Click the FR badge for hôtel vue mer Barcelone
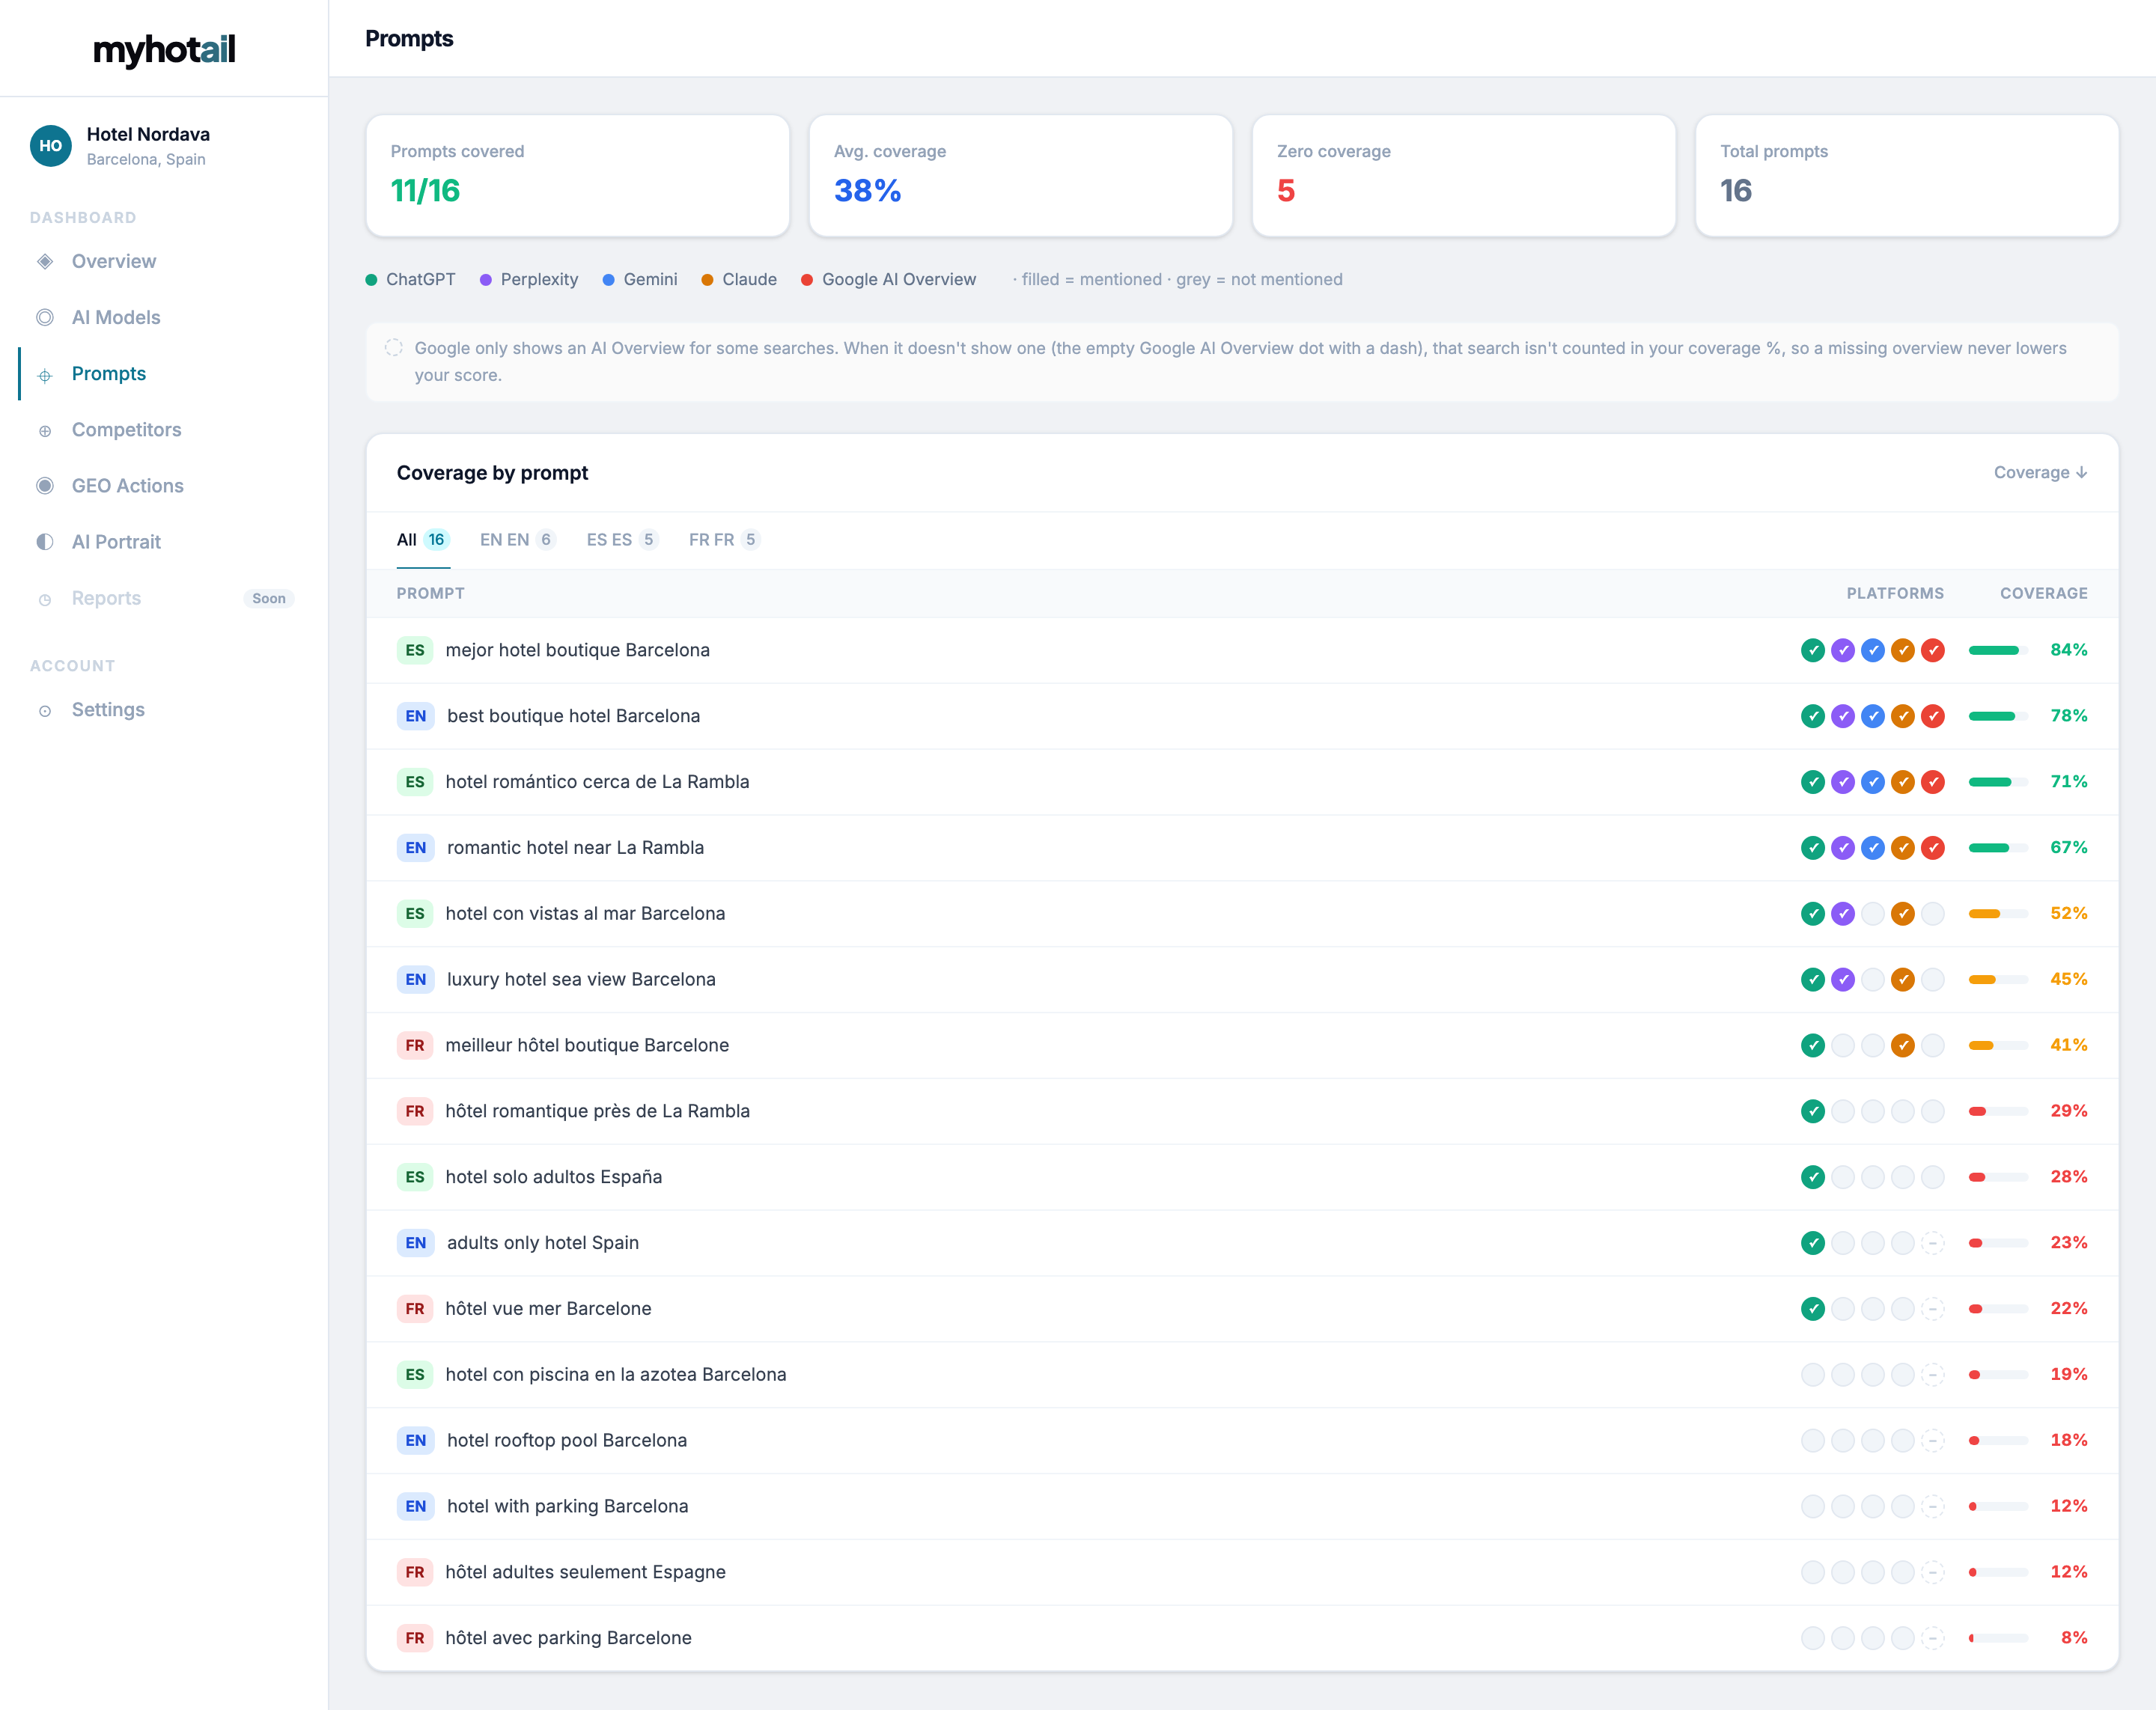This screenshot has width=2156, height=1710. coord(415,1310)
